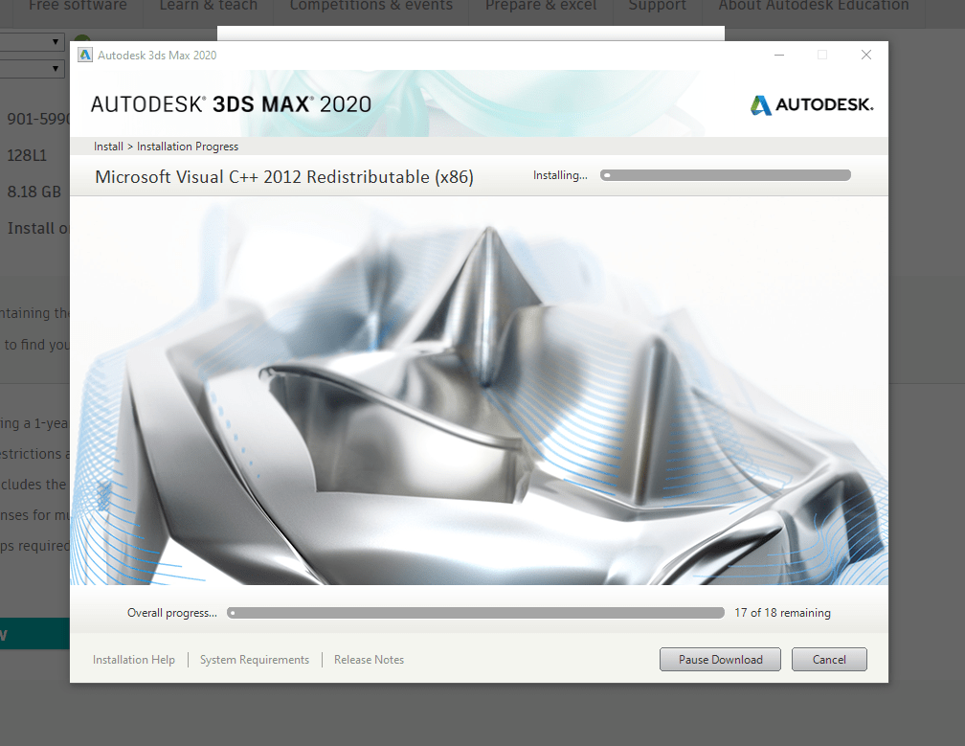Click 'AUTODESK 3DS MAX 2020' product title
The height and width of the screenshot is (746, 965).
(x=231, y=104)
